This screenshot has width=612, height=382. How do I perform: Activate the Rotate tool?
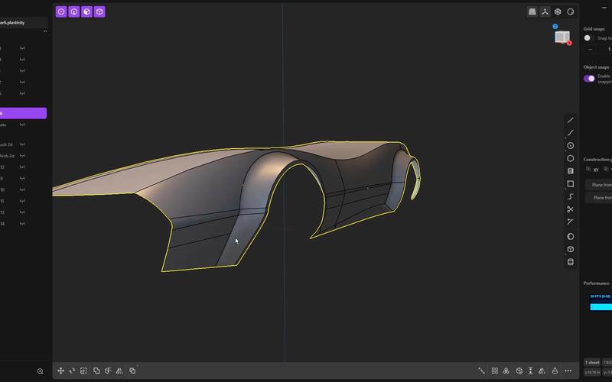point(72,371)
